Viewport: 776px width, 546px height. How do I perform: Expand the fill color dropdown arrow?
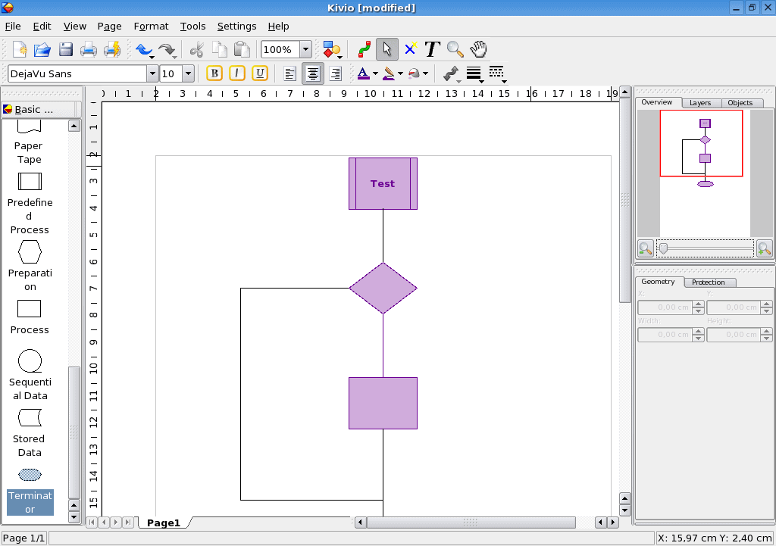pyautogui.click(x=425, y=73)
